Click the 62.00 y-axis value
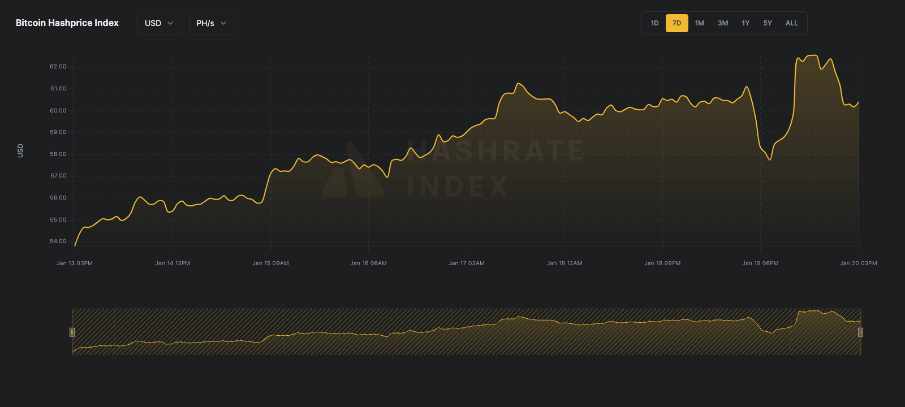Image resolution: width=905 pixels, height=407 pixels. coord(58,67)
